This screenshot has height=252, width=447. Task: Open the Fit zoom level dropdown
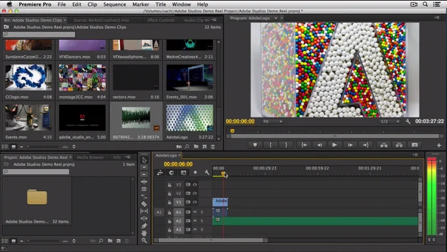(x=273, y=121)
